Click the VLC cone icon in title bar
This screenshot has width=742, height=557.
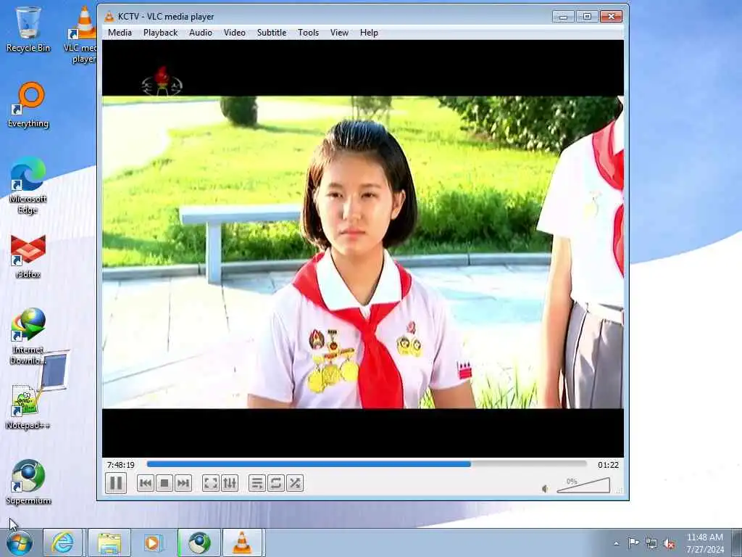tap(109, 17)
